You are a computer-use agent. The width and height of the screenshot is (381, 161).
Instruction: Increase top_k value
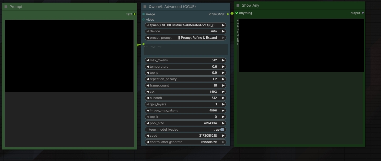pos(223,117)
